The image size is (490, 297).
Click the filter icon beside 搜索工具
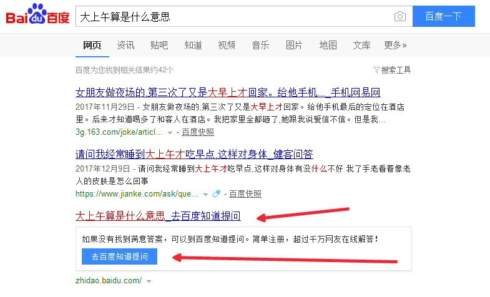pos(376,70)
